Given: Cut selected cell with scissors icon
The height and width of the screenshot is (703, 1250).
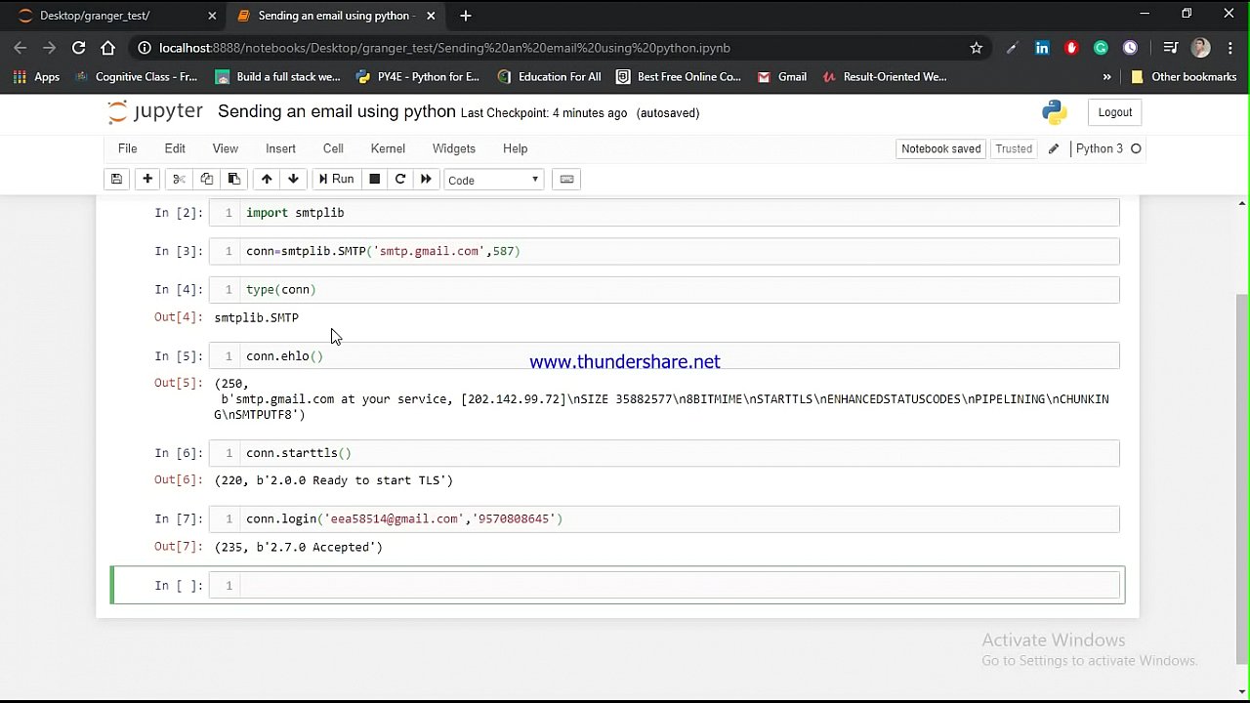Looking at the screenshot, I should click(178, 179).
